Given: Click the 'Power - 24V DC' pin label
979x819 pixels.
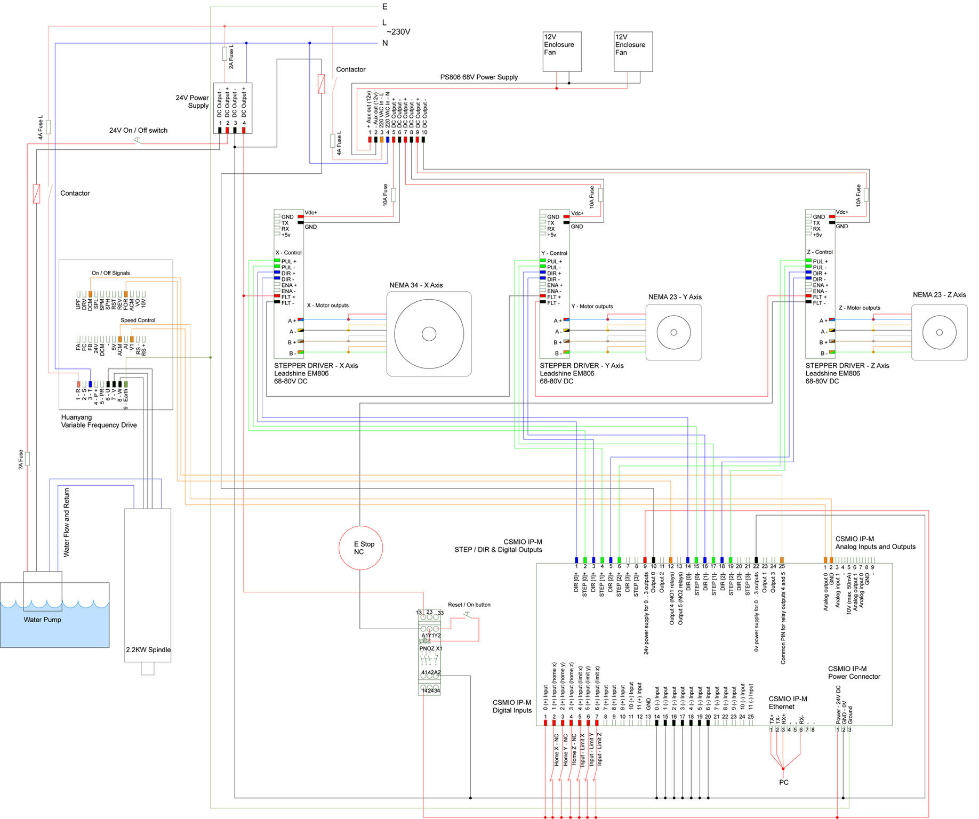Looking at the screenshot, I should (x=838, y=705).
